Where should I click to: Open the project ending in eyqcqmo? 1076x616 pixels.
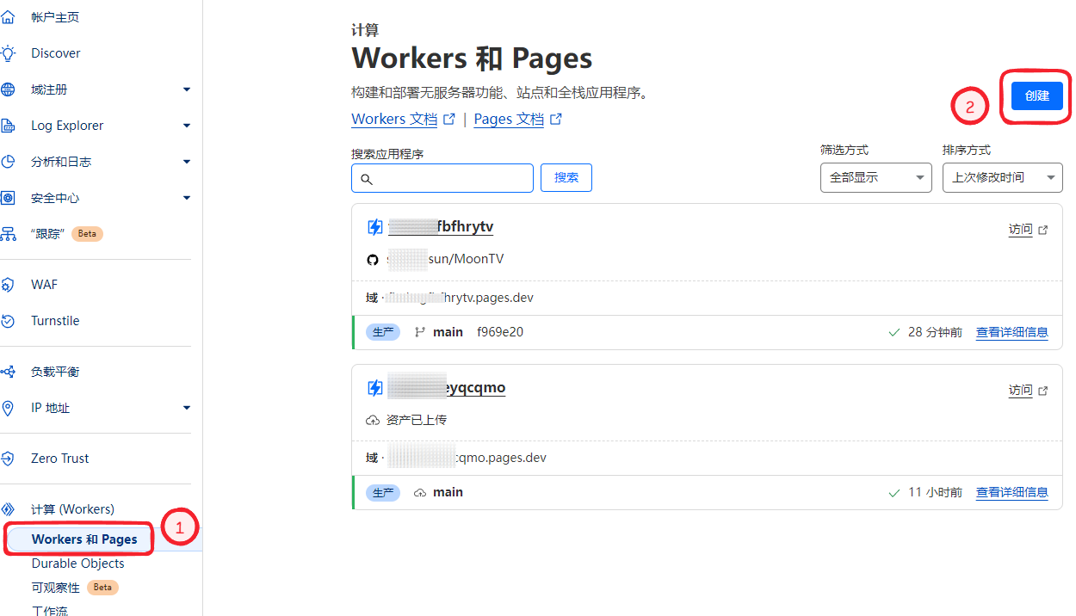click(447, 388)
